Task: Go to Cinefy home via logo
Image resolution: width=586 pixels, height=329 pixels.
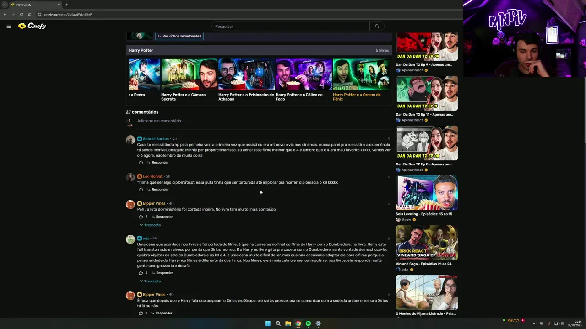Action: [32, 26]
